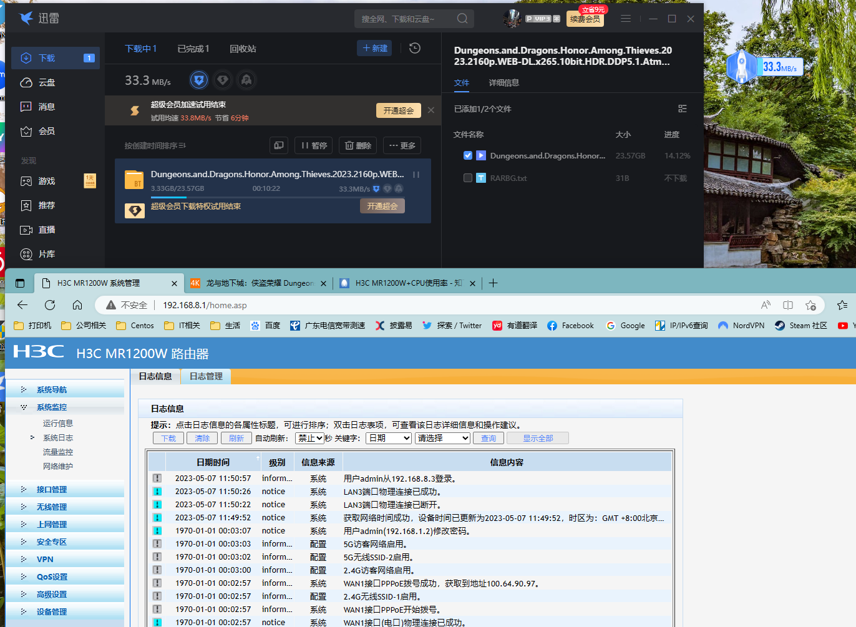The width and height of the screenshot is (856, 627).
Task: Open the 关键字 日期 dropdown
Action: coord(389,438)
